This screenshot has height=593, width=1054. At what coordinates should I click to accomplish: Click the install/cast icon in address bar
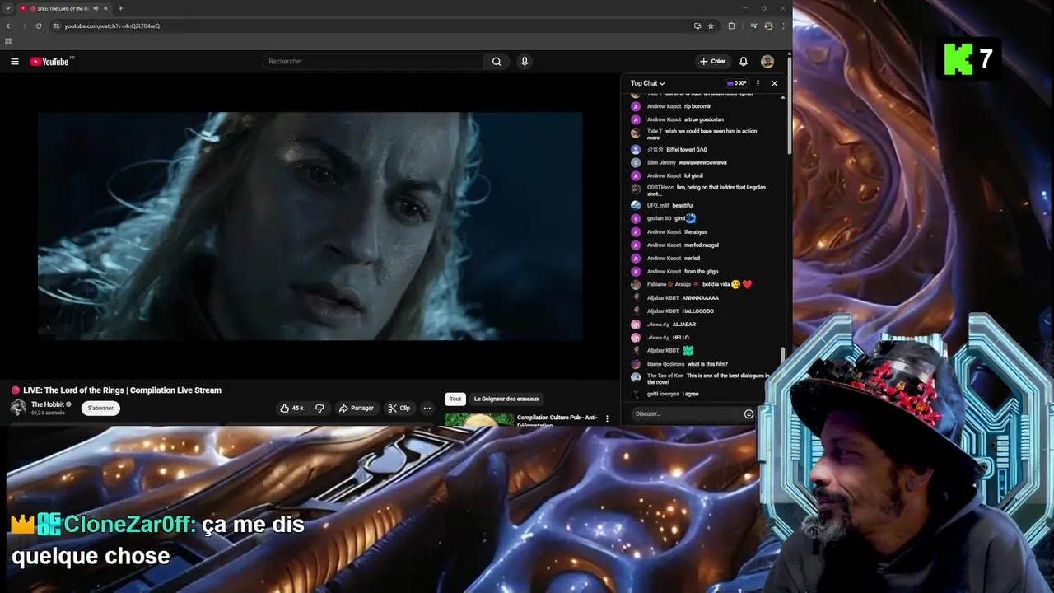point(697,26)
